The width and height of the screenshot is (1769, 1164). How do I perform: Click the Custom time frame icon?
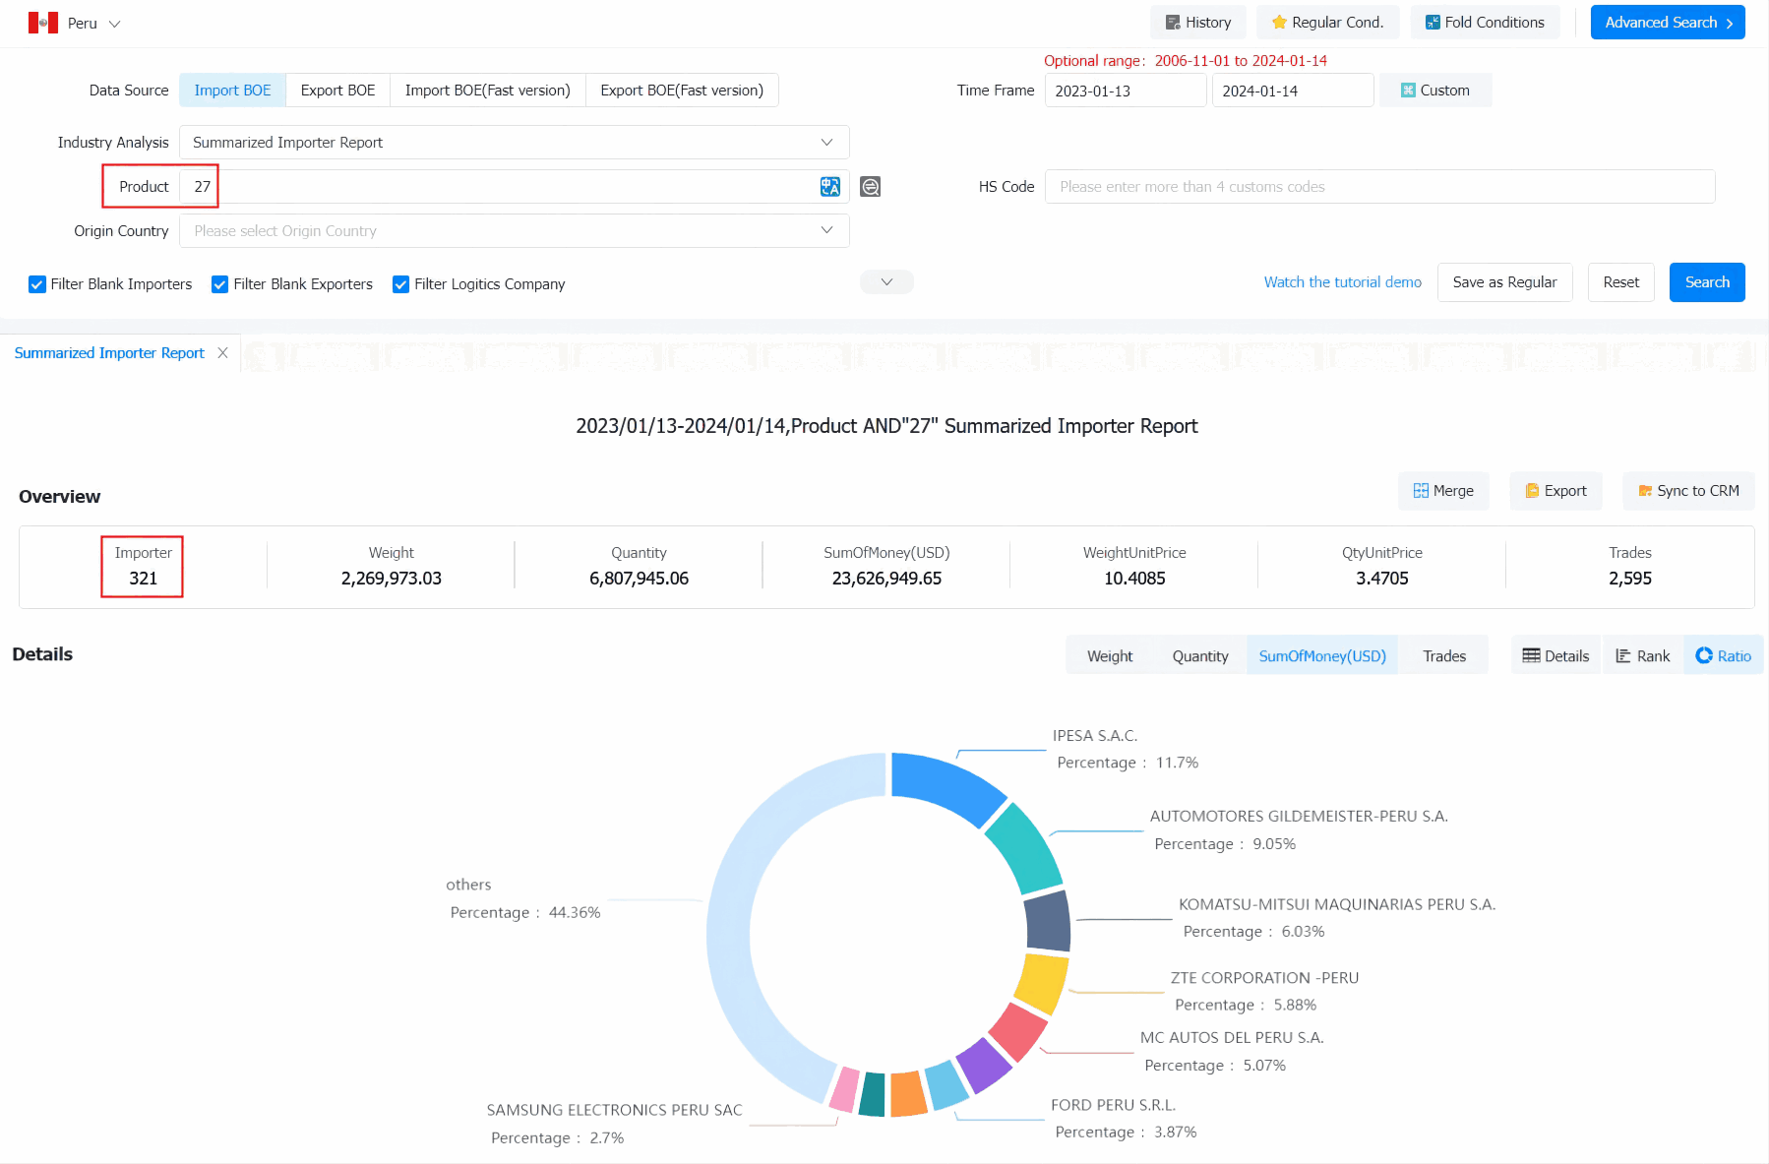(x=1408, y=91)
